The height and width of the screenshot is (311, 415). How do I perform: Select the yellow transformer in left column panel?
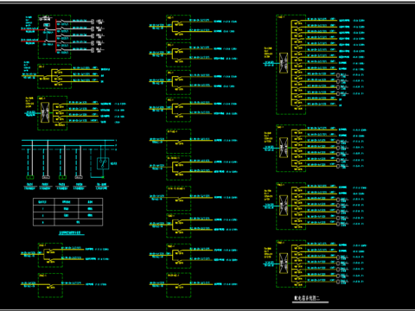click(45, 112)
